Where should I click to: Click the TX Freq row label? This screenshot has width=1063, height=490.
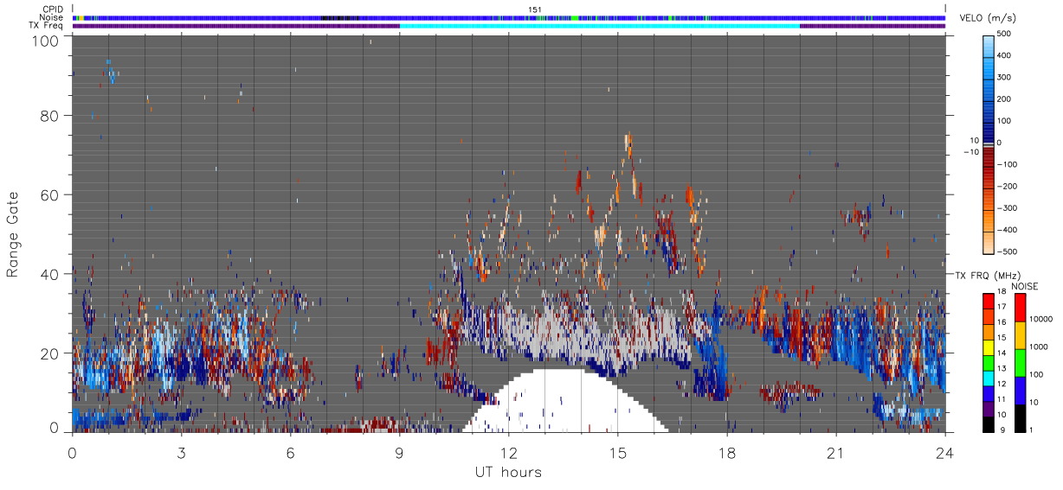pos(47,26)
